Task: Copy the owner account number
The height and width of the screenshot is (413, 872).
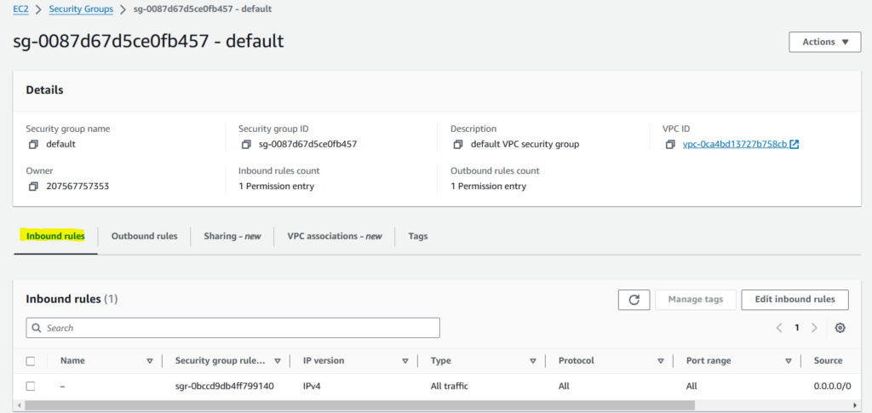Action: (x=32, y=186)
